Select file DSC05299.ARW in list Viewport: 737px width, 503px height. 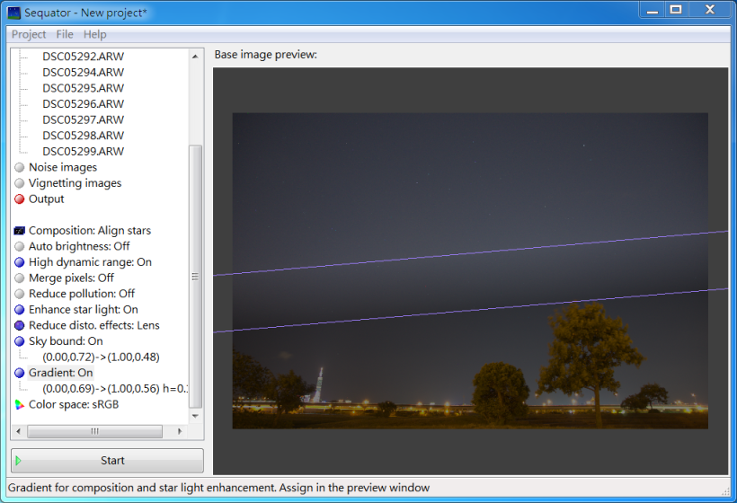click(x=84, y=152)
